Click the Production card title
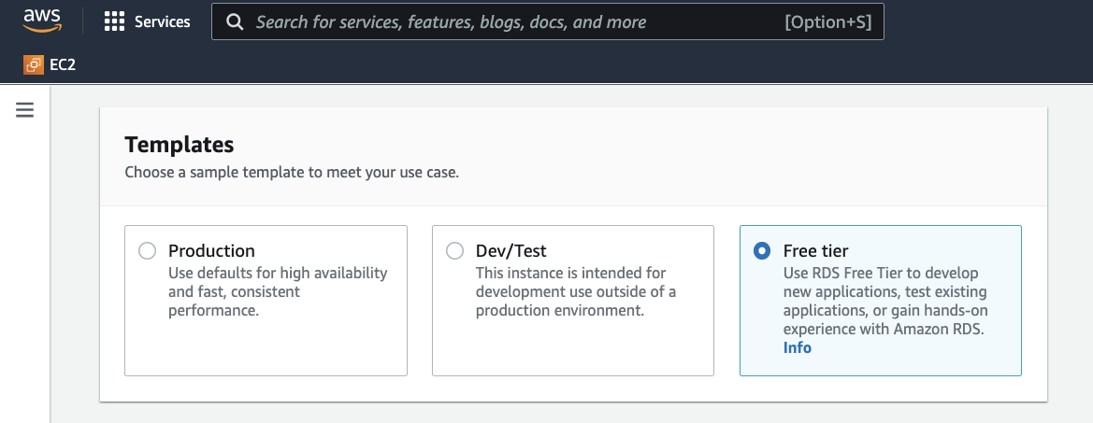Viewport: 1093px width, 423px height. click(x=211, y=250)
